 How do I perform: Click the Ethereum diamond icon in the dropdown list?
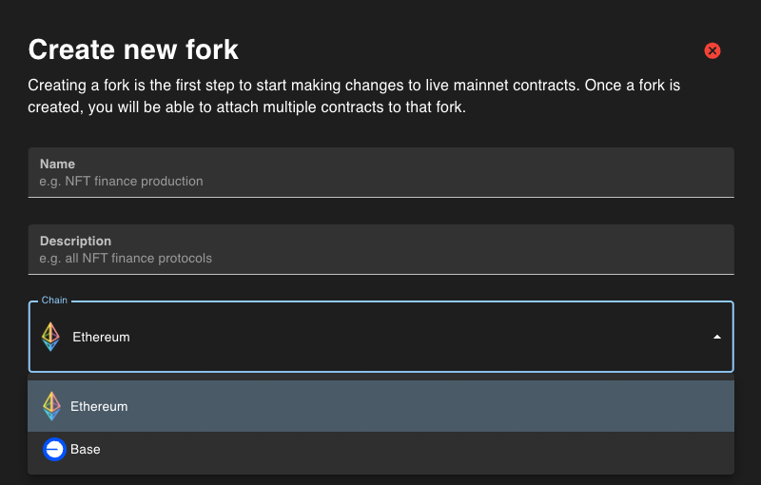coord(51,406)
